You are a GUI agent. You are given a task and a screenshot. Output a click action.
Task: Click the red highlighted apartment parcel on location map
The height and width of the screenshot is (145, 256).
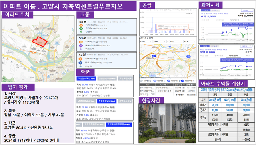tap(40, 41)
